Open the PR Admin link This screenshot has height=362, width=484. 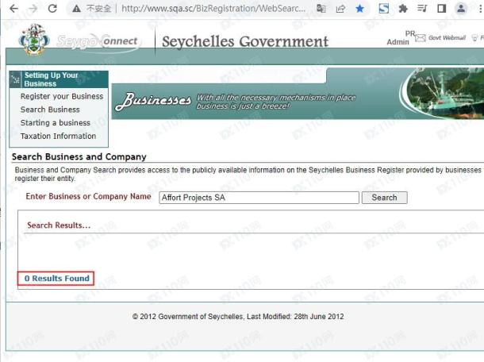(401, 37)
